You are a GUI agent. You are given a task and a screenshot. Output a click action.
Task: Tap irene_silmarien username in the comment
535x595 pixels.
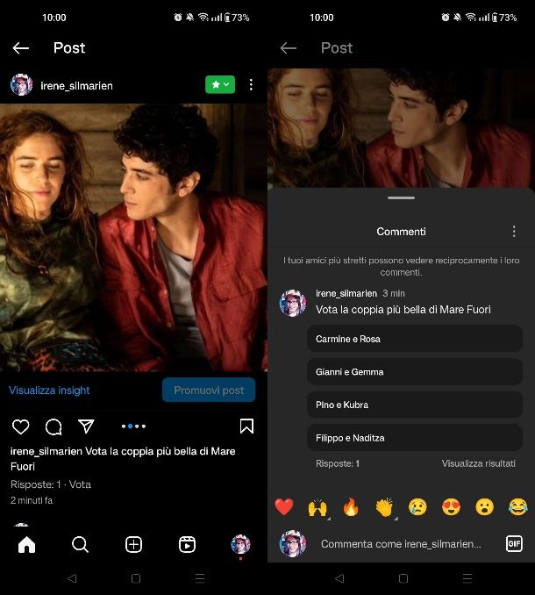tap(346, 293)
